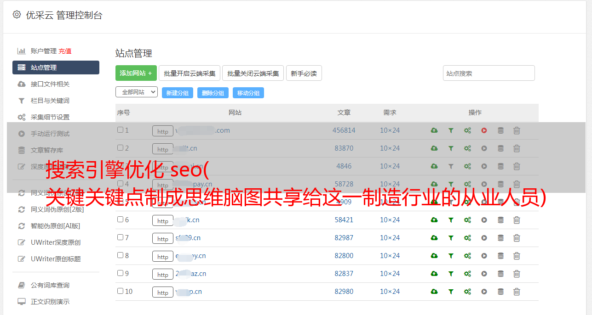
Task: Tick the checkbox for site row 1
Action: [x=120, y=130]
